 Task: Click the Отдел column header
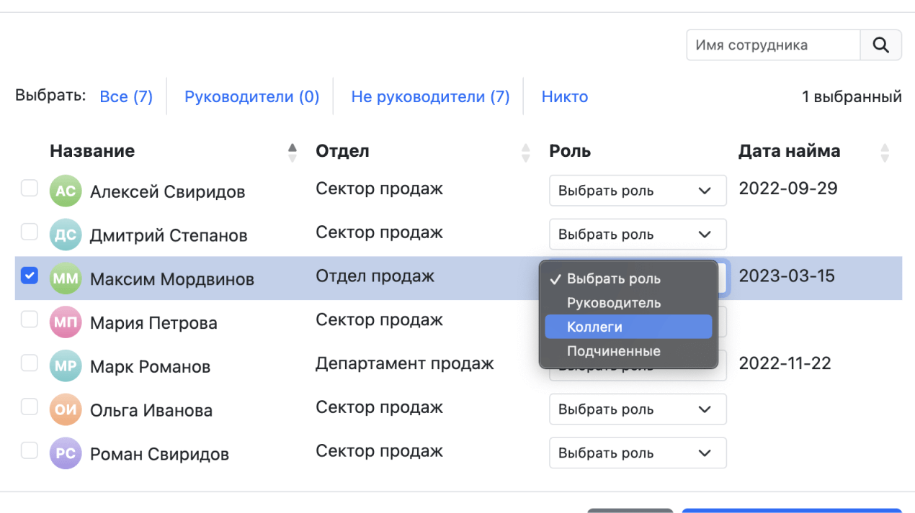(x=342, y=151)
